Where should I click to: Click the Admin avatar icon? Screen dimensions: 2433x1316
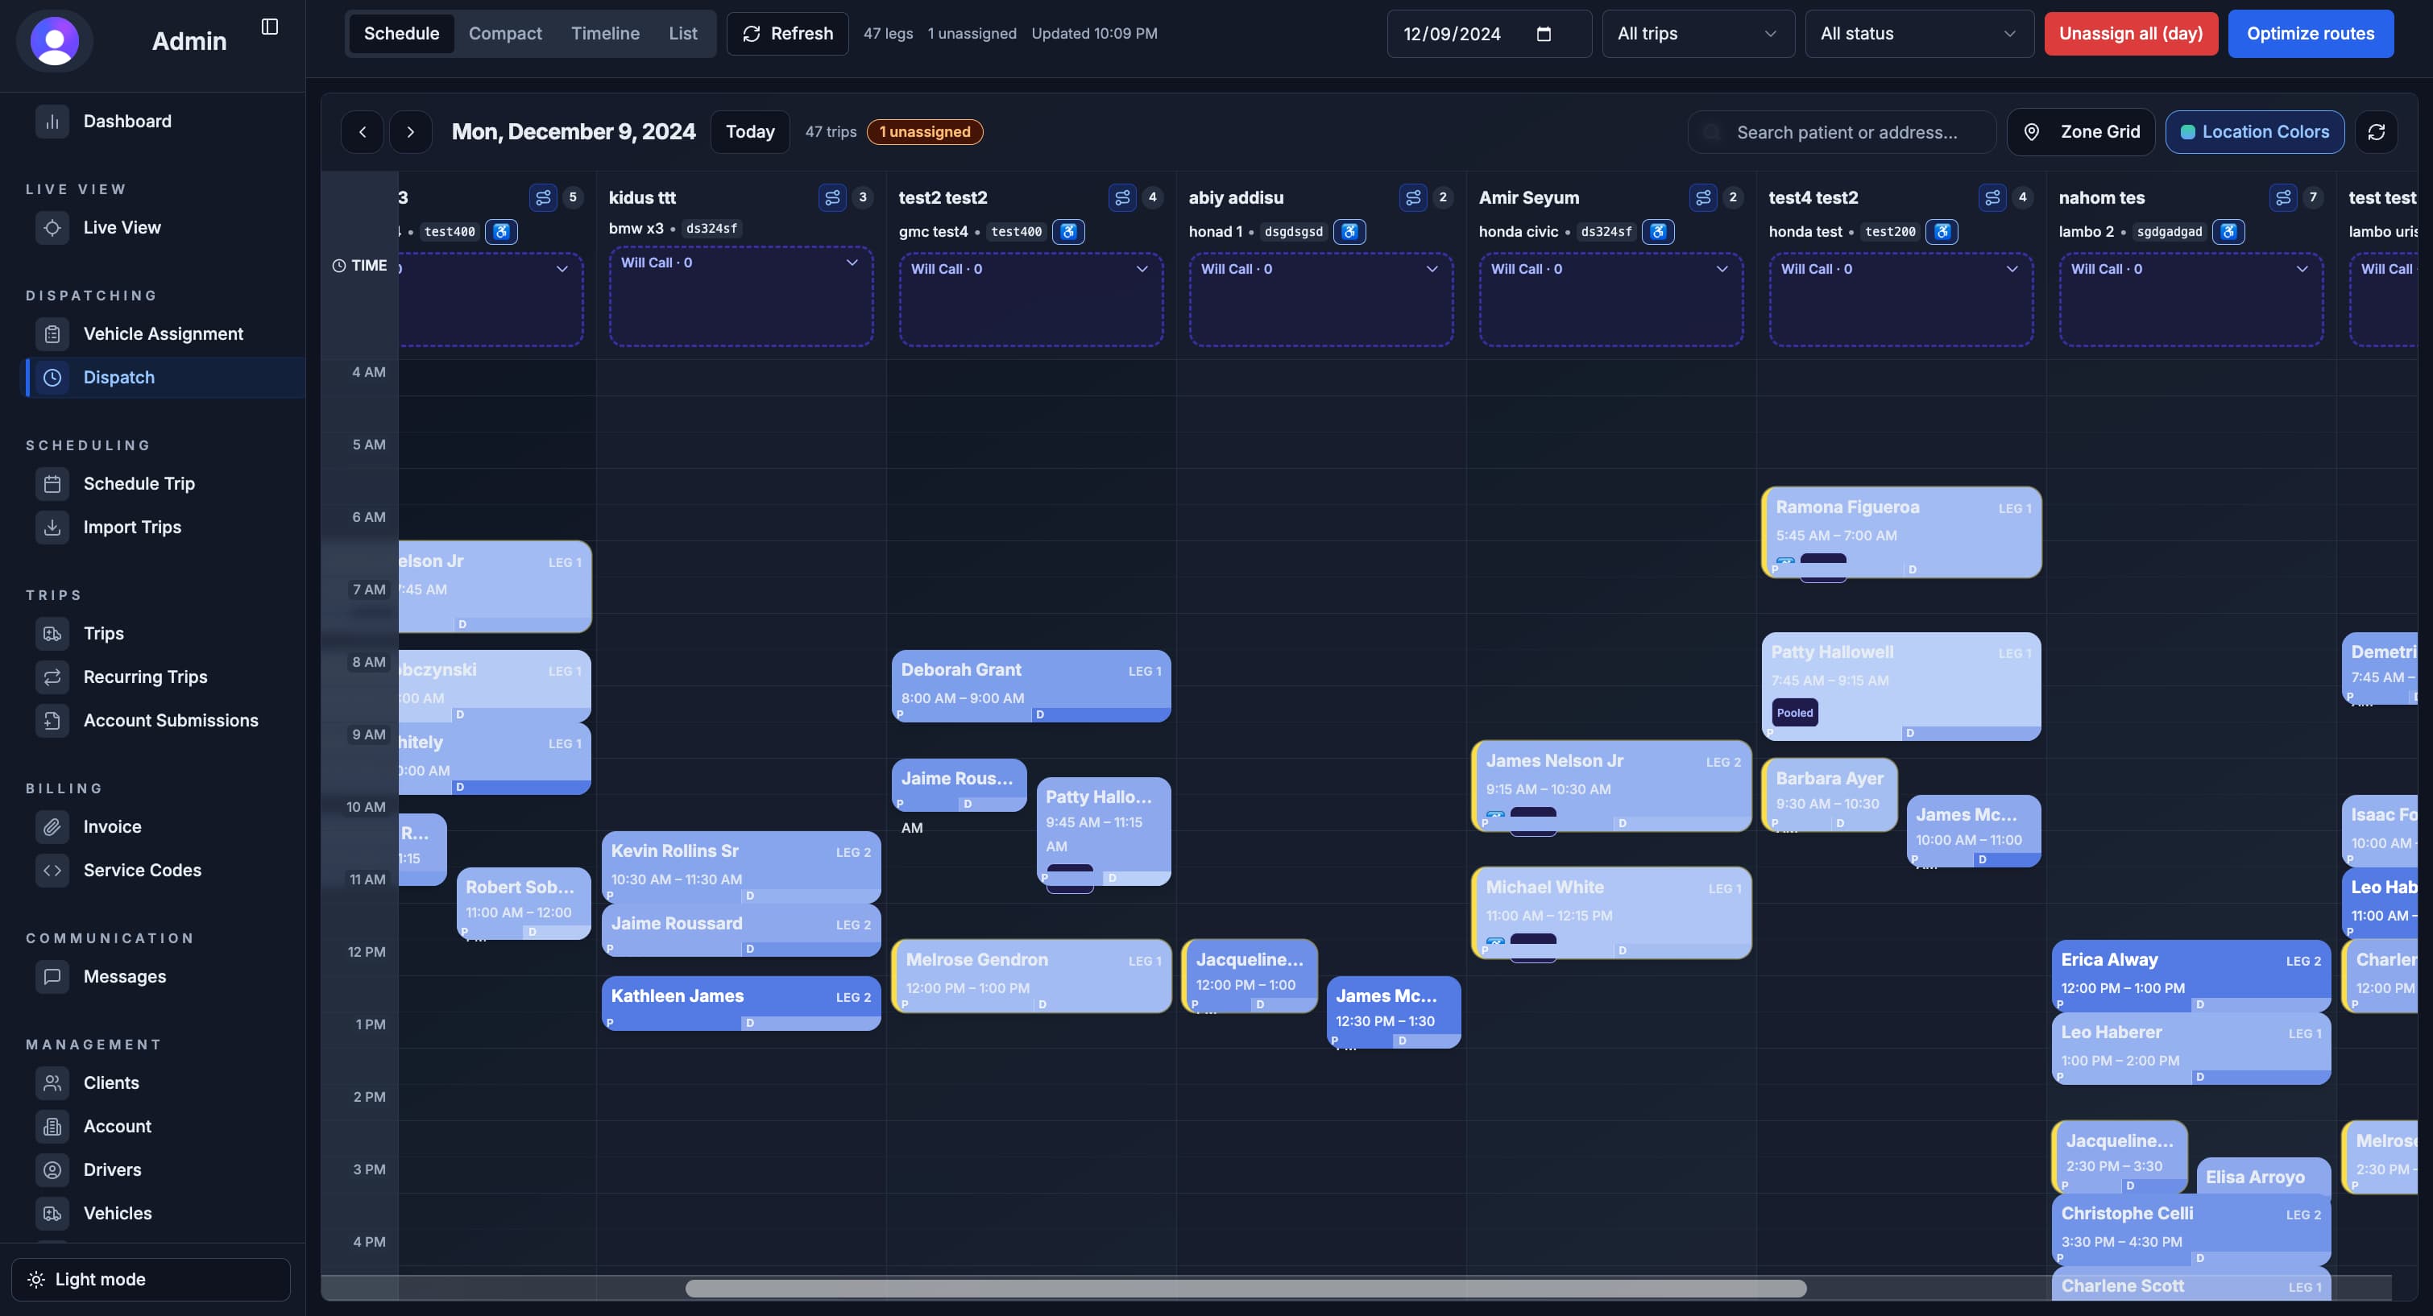(x=55, y=40)
